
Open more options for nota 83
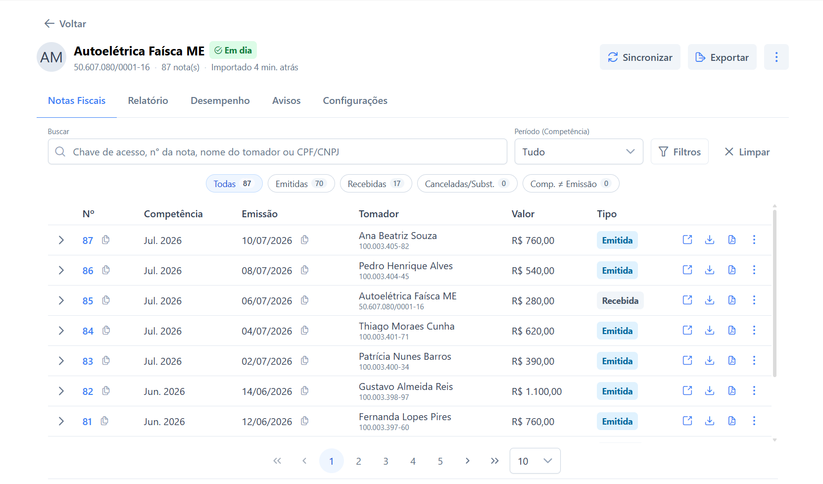pyautogui.click(x=754, y=361)
